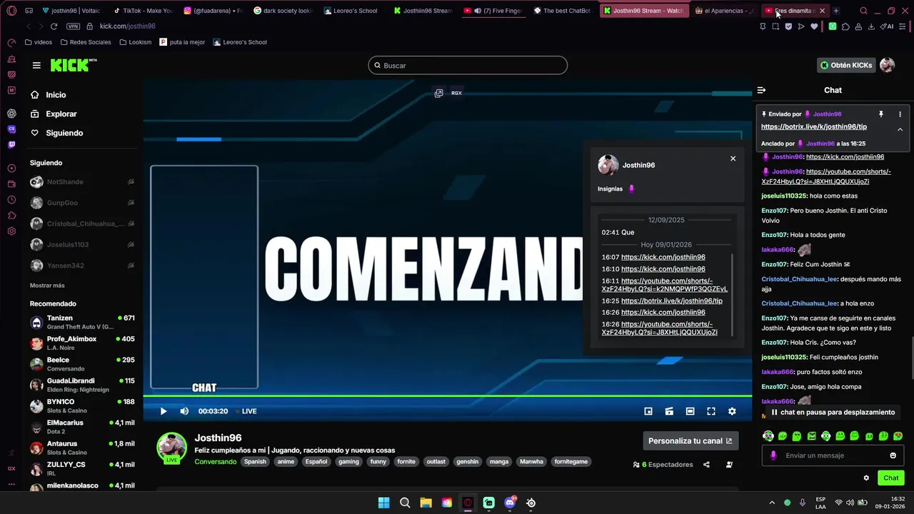This screenshot has width=914, height=514.
Task: Send message with Chat button
Action: 891,478
